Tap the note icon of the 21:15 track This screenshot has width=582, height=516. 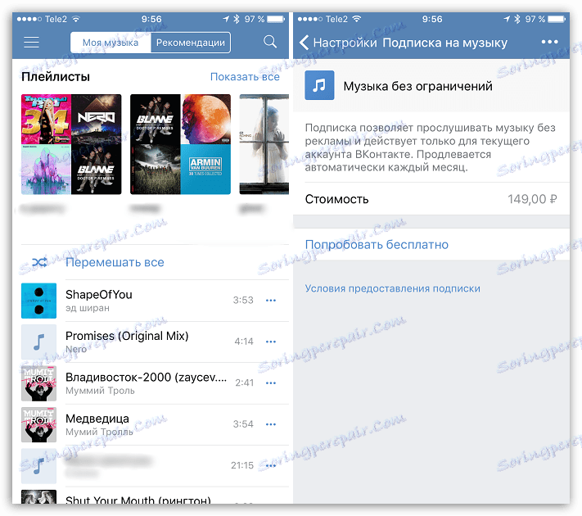(x=38, y=465)
